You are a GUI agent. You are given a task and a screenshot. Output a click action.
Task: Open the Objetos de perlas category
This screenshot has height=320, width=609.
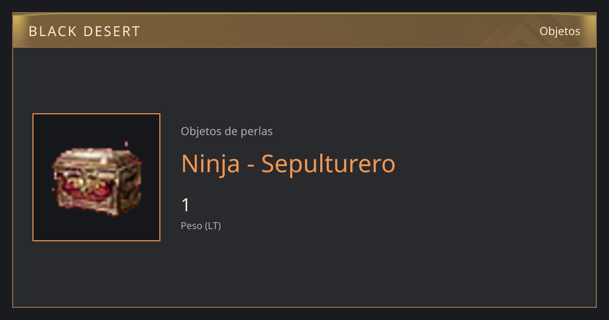pos(226,131)
